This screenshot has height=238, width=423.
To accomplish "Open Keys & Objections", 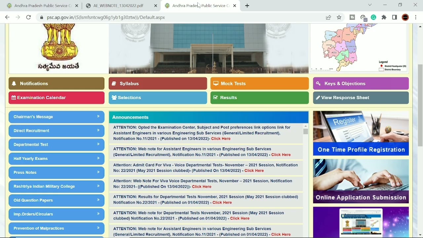I will pyautogui.click(x=361, y=84).
